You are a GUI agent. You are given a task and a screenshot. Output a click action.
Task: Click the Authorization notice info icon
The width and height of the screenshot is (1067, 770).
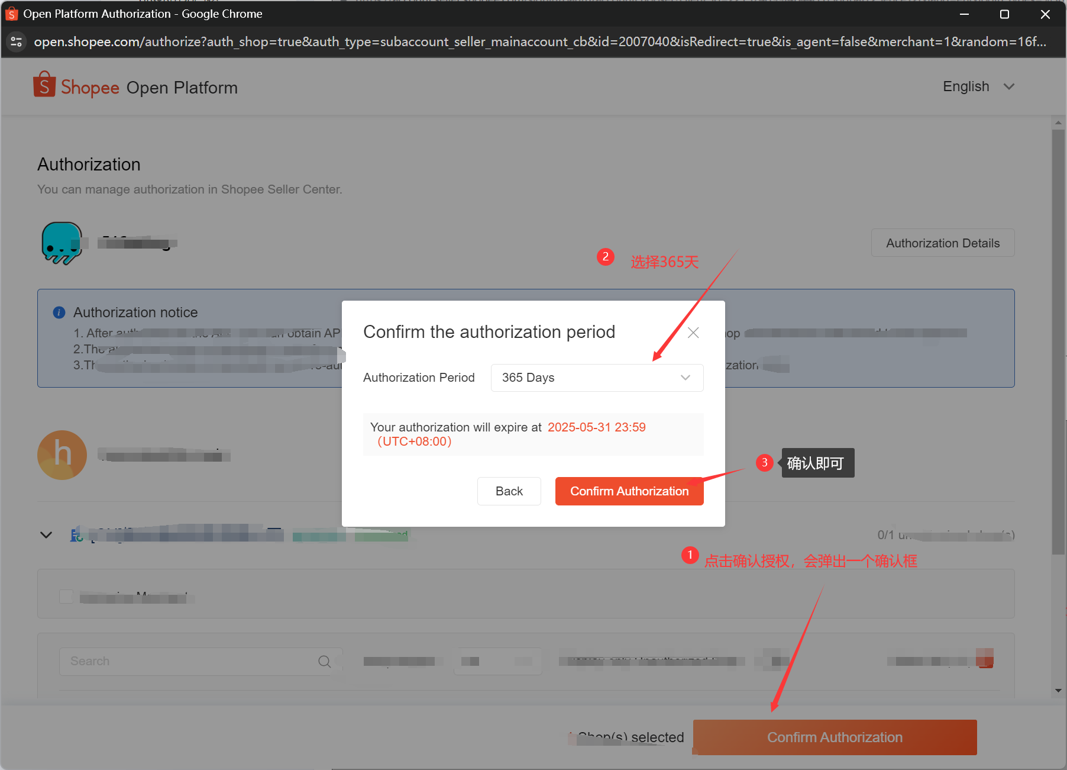click(x=59, y=312)
